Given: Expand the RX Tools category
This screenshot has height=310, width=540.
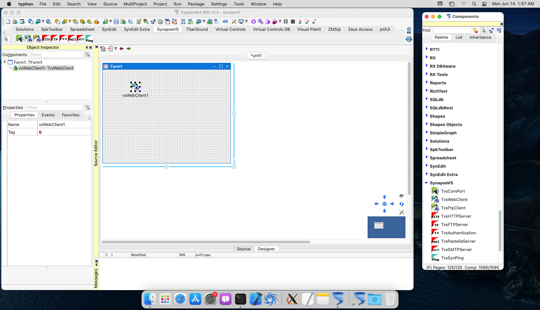Looking at the screenshot, I should pyautogui.click(x=426, y=74).
